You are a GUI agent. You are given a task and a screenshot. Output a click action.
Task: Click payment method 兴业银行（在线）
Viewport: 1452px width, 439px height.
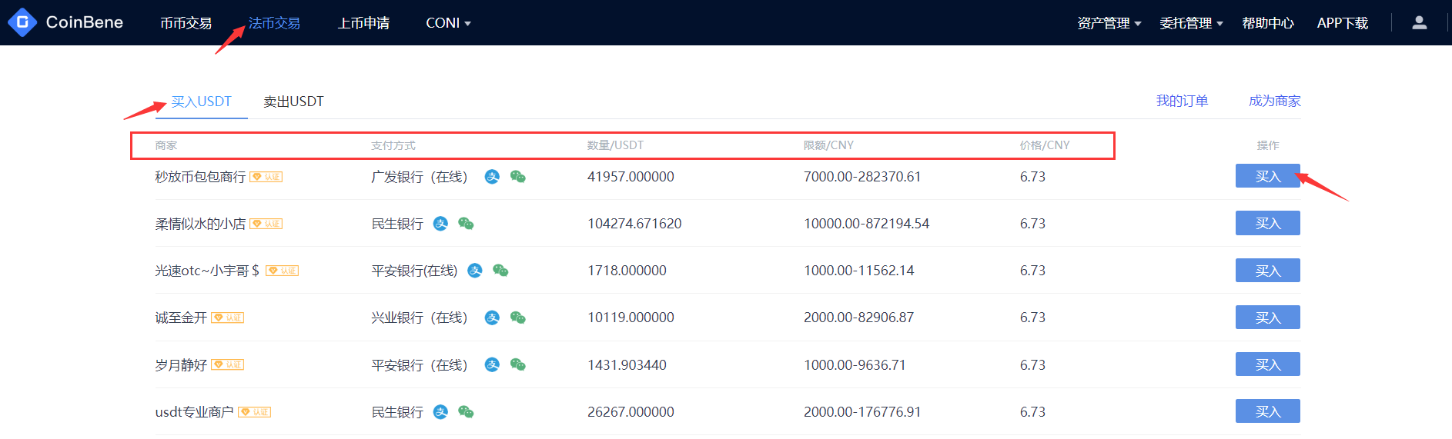coord(420,318)
